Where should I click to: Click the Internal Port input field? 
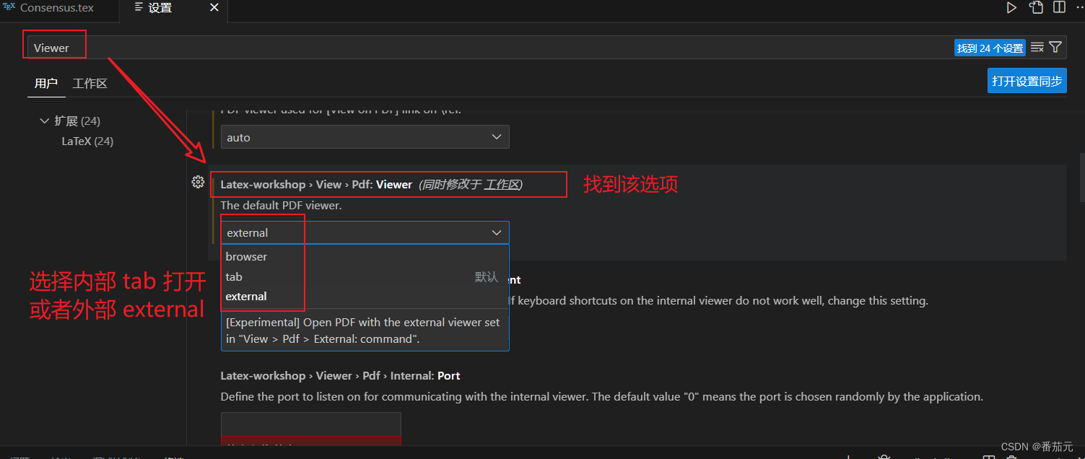[x=310, y=424]
